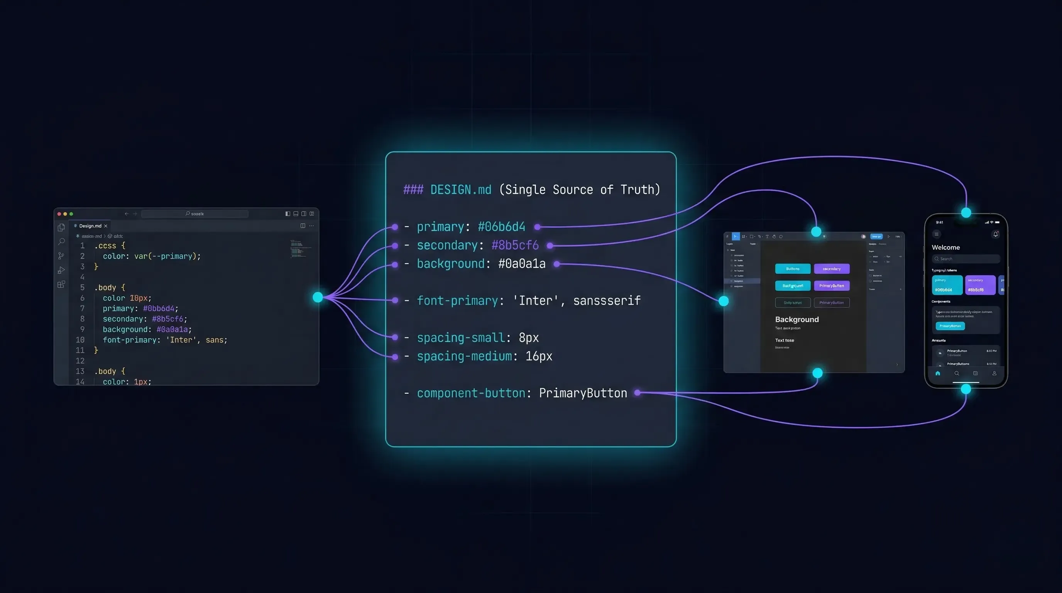Tap the PrimaryButton under Components on the phone
Image resolution: width=1062 pixels, height=593 pixels.
950,326
